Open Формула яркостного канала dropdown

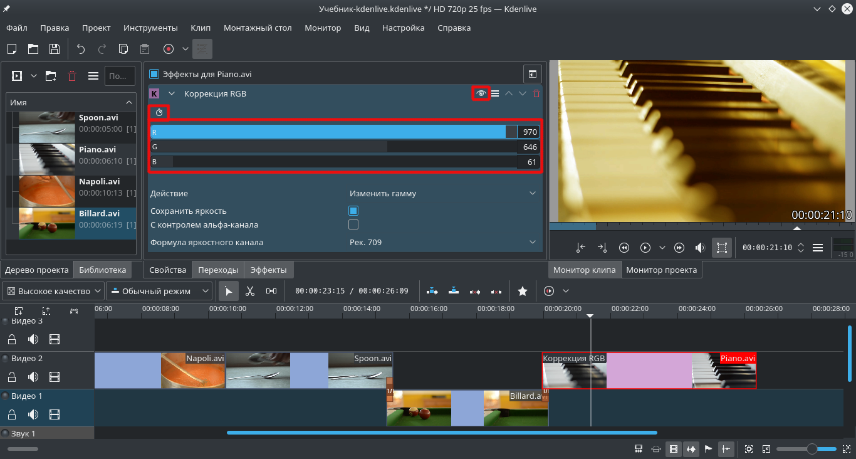click(x=442, y=242)
